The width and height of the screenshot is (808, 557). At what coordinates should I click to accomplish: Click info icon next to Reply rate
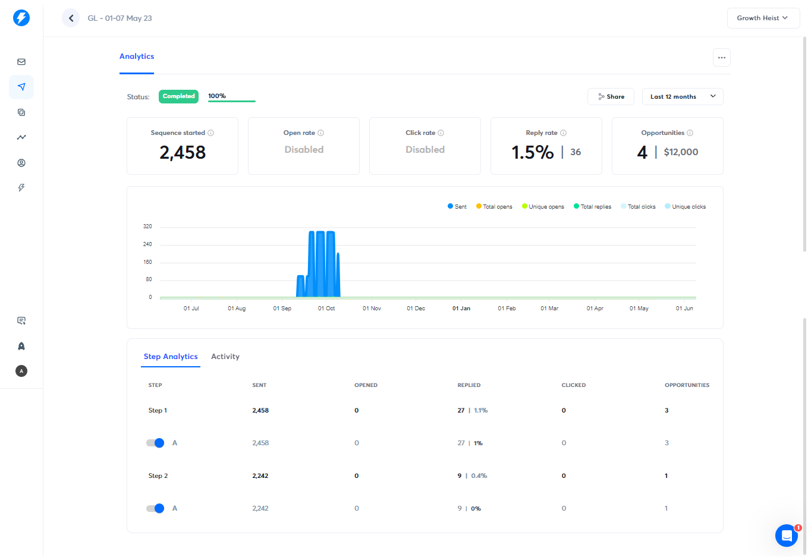click(563, 133)
